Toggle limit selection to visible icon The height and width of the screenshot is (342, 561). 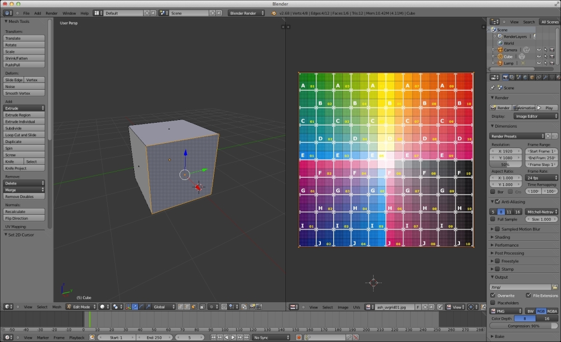click(x=202, y=307)
